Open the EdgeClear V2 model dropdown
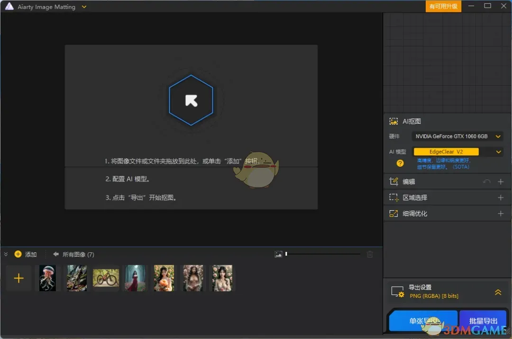Image resolution: width=512 pixels, height=339 pixels. (498, 152)
